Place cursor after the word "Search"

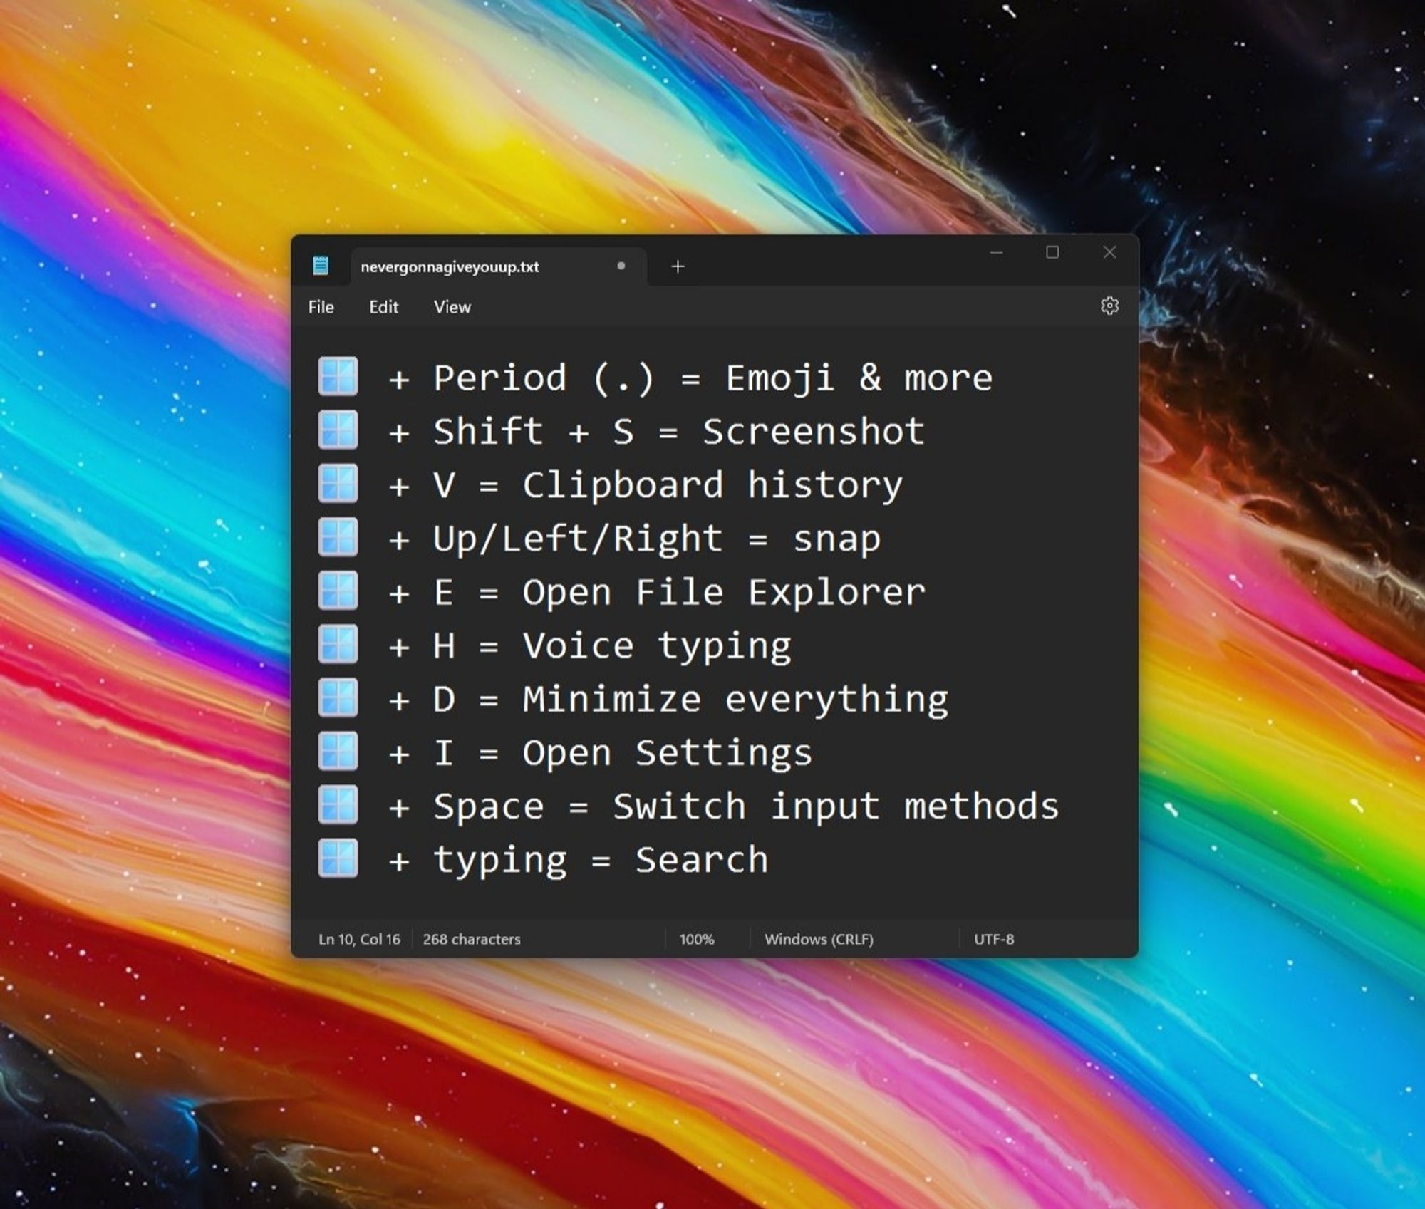tap(770, 860)
